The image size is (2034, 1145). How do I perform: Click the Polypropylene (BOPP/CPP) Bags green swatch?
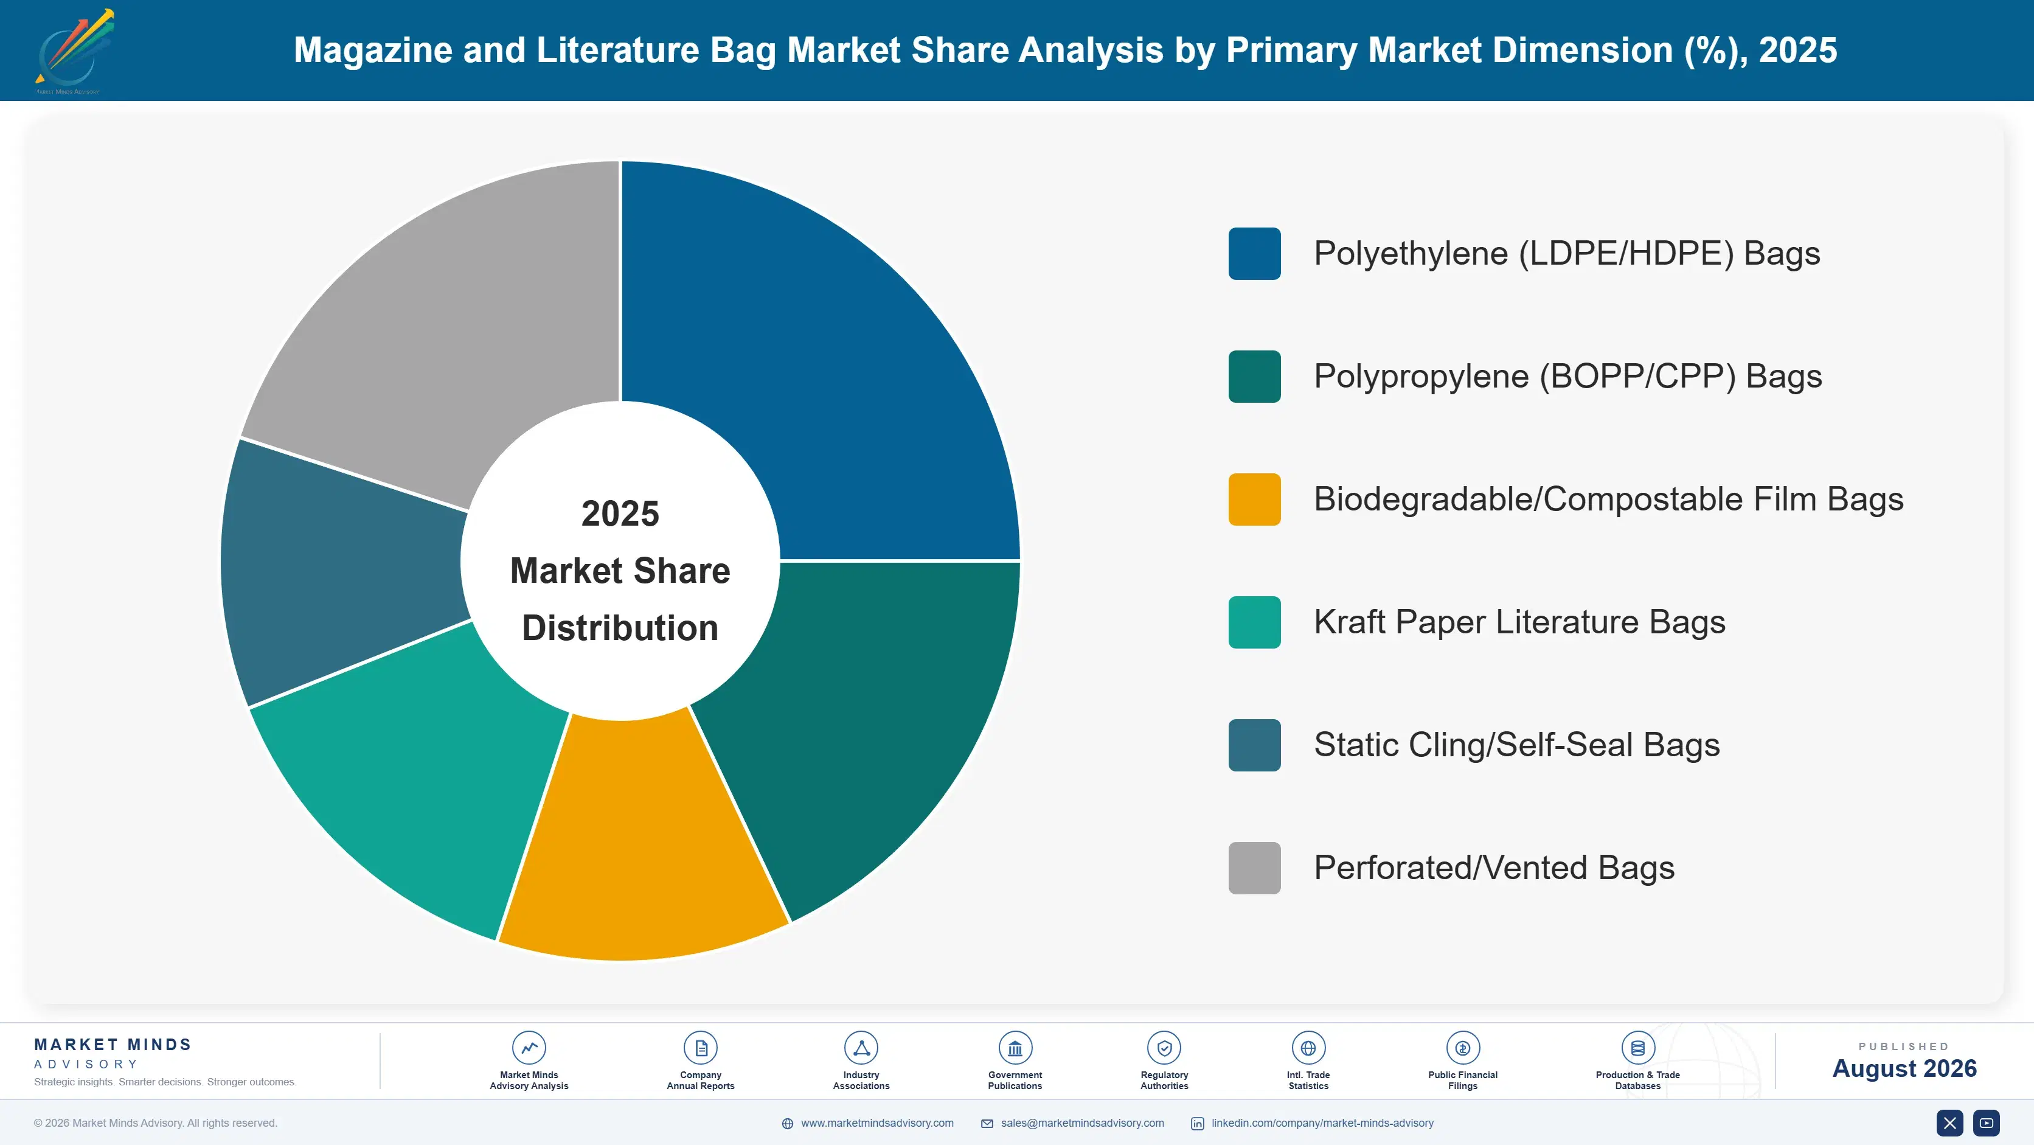pos(1255,377)
